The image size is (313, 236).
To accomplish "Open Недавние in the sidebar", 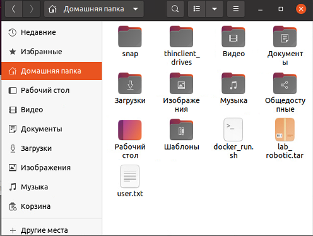I will (51, 32).
